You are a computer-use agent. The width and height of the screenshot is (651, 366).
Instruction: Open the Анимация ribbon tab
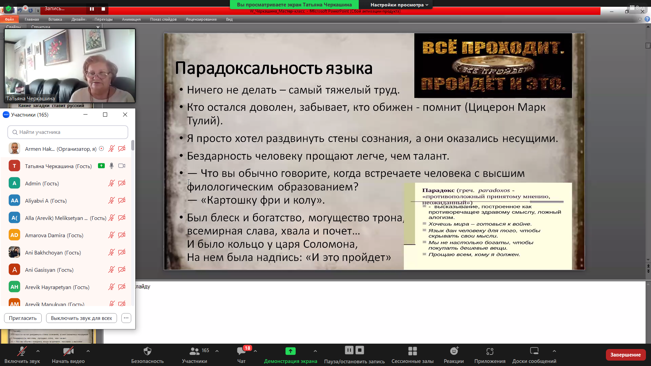point(131,19)
